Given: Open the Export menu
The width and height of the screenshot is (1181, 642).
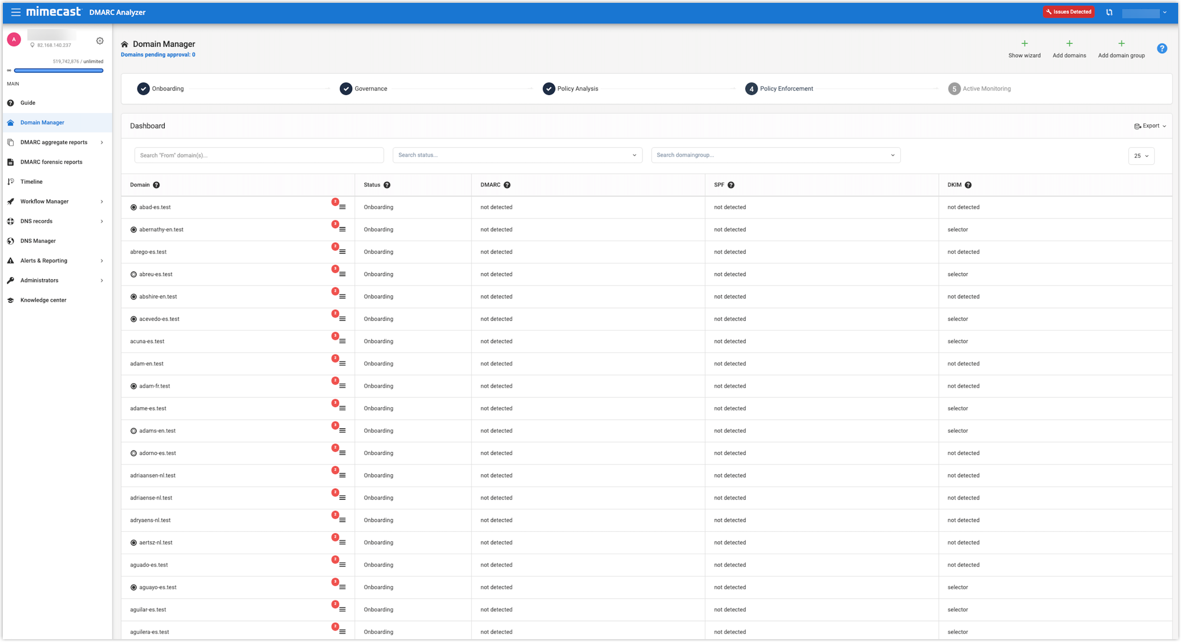Looking at the screenshot, I should pos(1150,125).
